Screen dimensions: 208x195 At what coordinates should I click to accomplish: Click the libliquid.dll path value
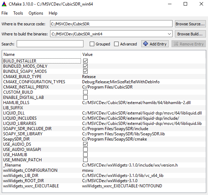pyautogui.click(x=142, y=113)
